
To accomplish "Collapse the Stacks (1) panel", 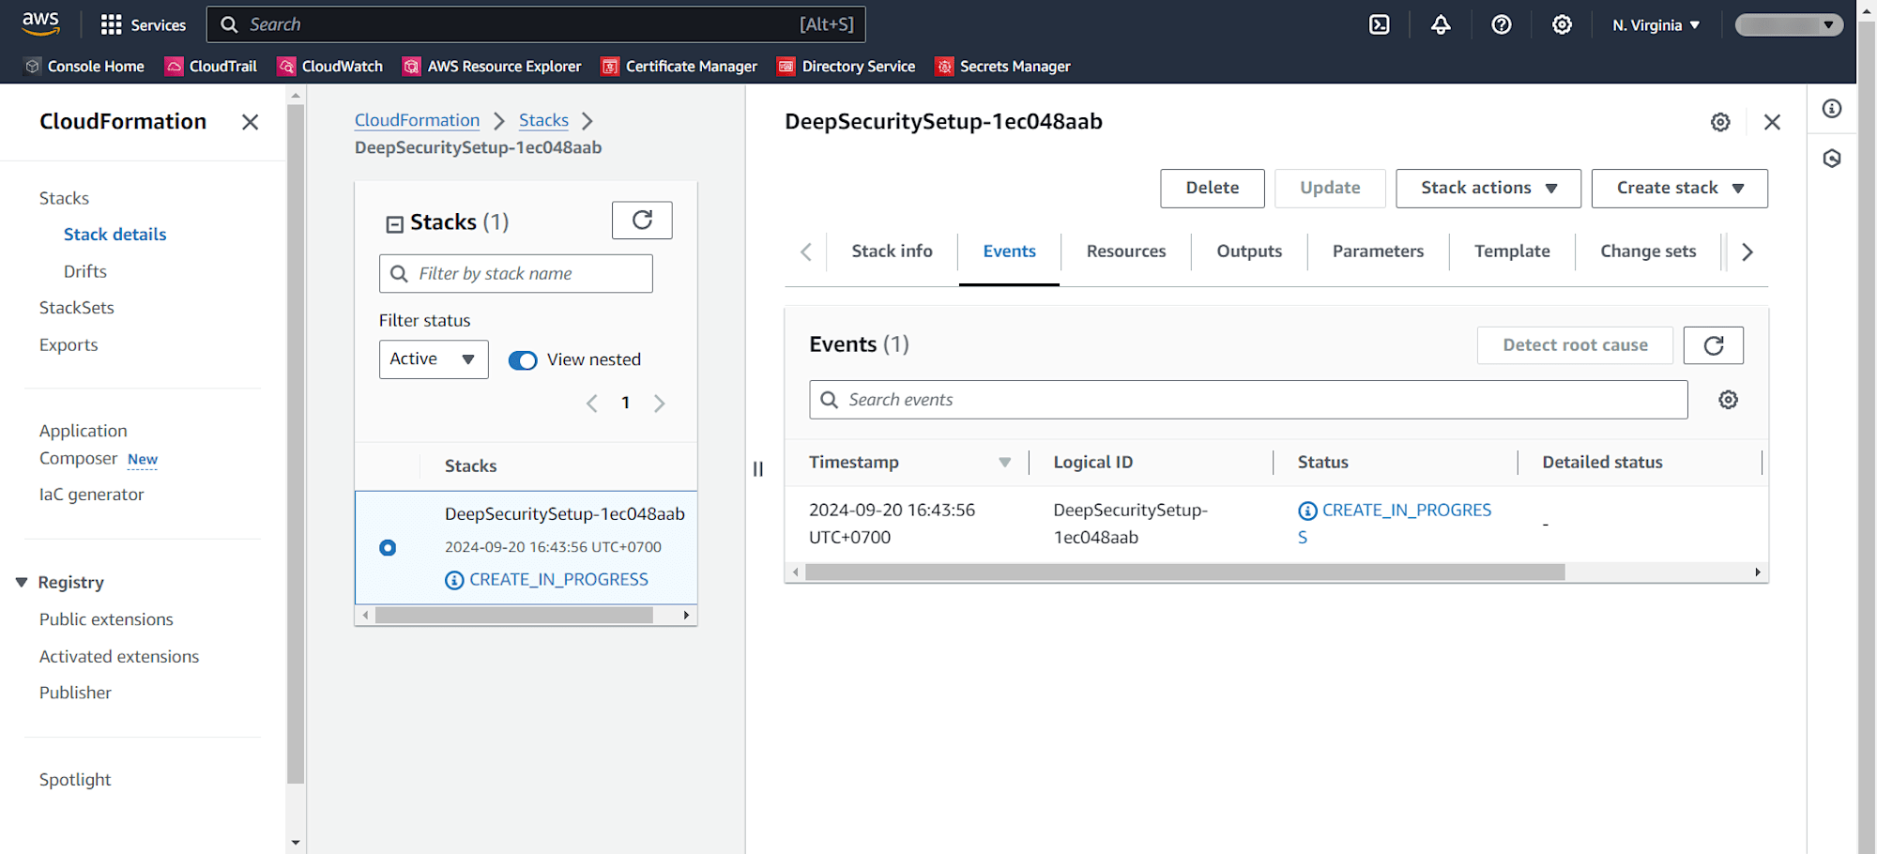I will click(394, 223).
